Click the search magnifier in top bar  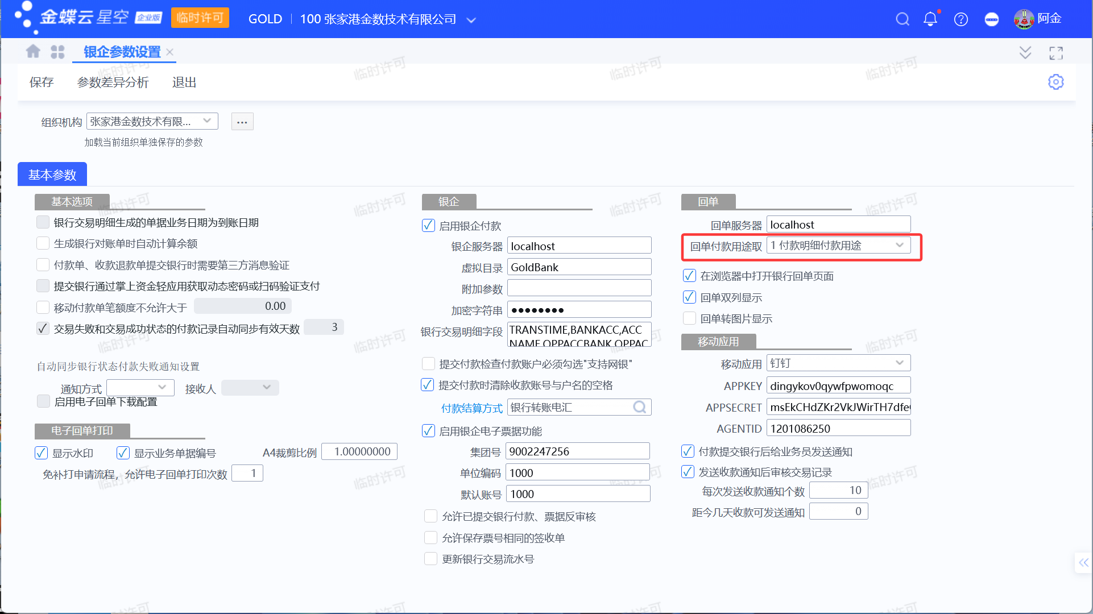(902, 19)
